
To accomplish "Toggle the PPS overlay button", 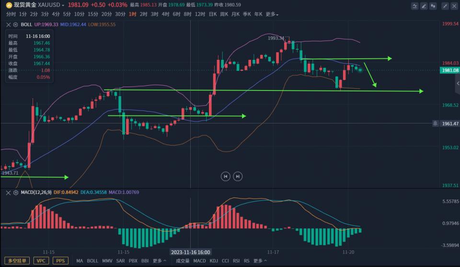I will click(x=60, y=261).
